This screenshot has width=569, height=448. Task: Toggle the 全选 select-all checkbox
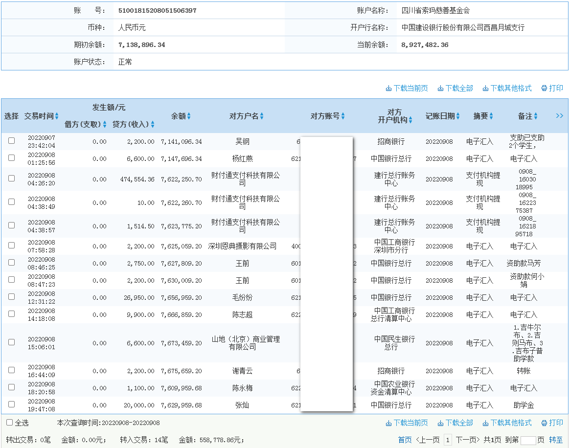(x=10, y=422)
